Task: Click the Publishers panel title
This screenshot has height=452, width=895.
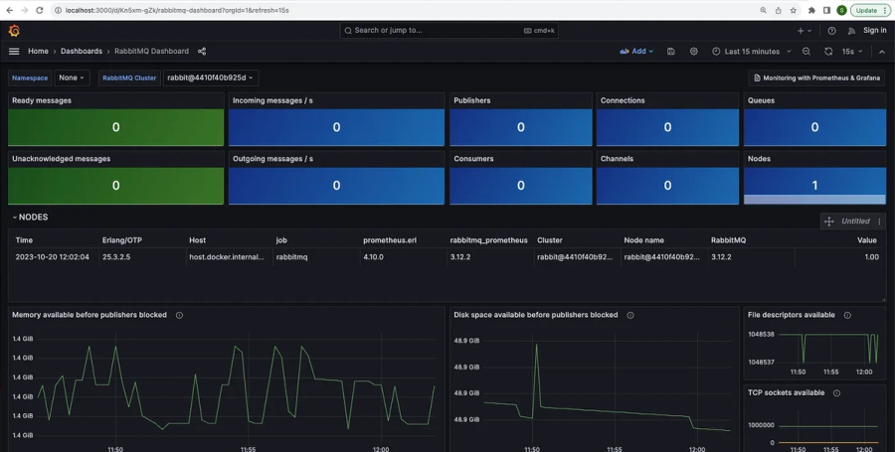Action: [472, 100]
